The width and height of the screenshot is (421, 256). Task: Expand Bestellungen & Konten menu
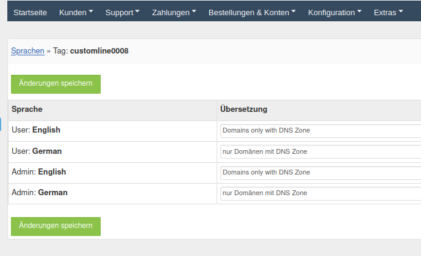click(x=251, y=12)
